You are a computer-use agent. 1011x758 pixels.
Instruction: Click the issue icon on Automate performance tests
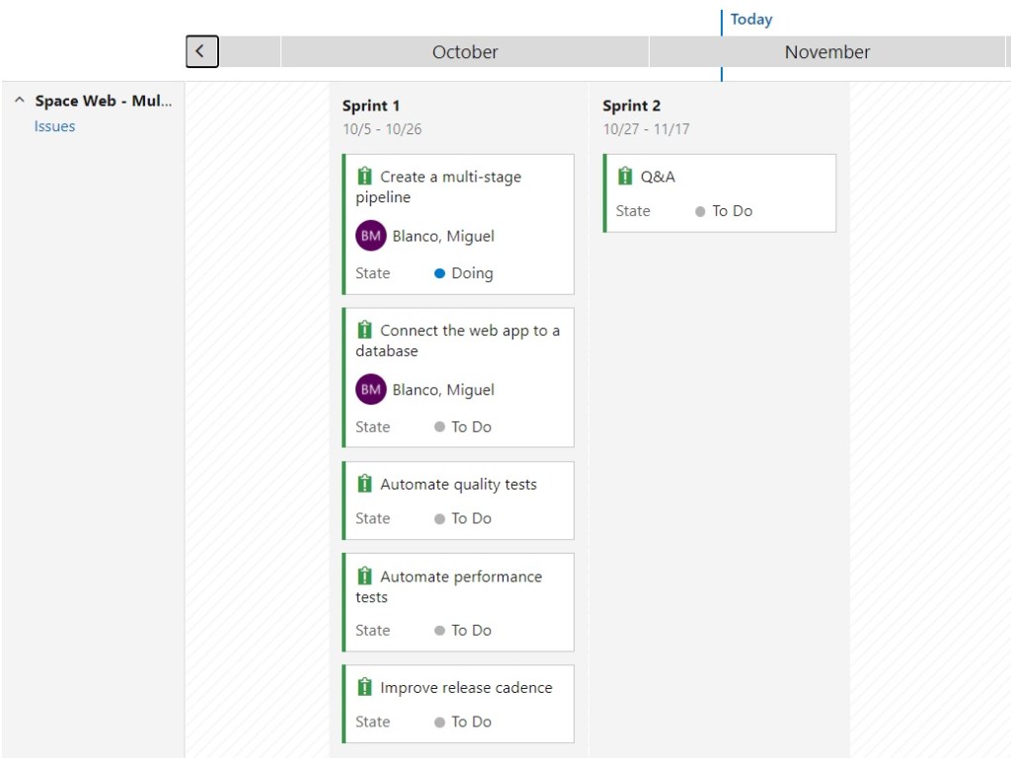[364, 576]
